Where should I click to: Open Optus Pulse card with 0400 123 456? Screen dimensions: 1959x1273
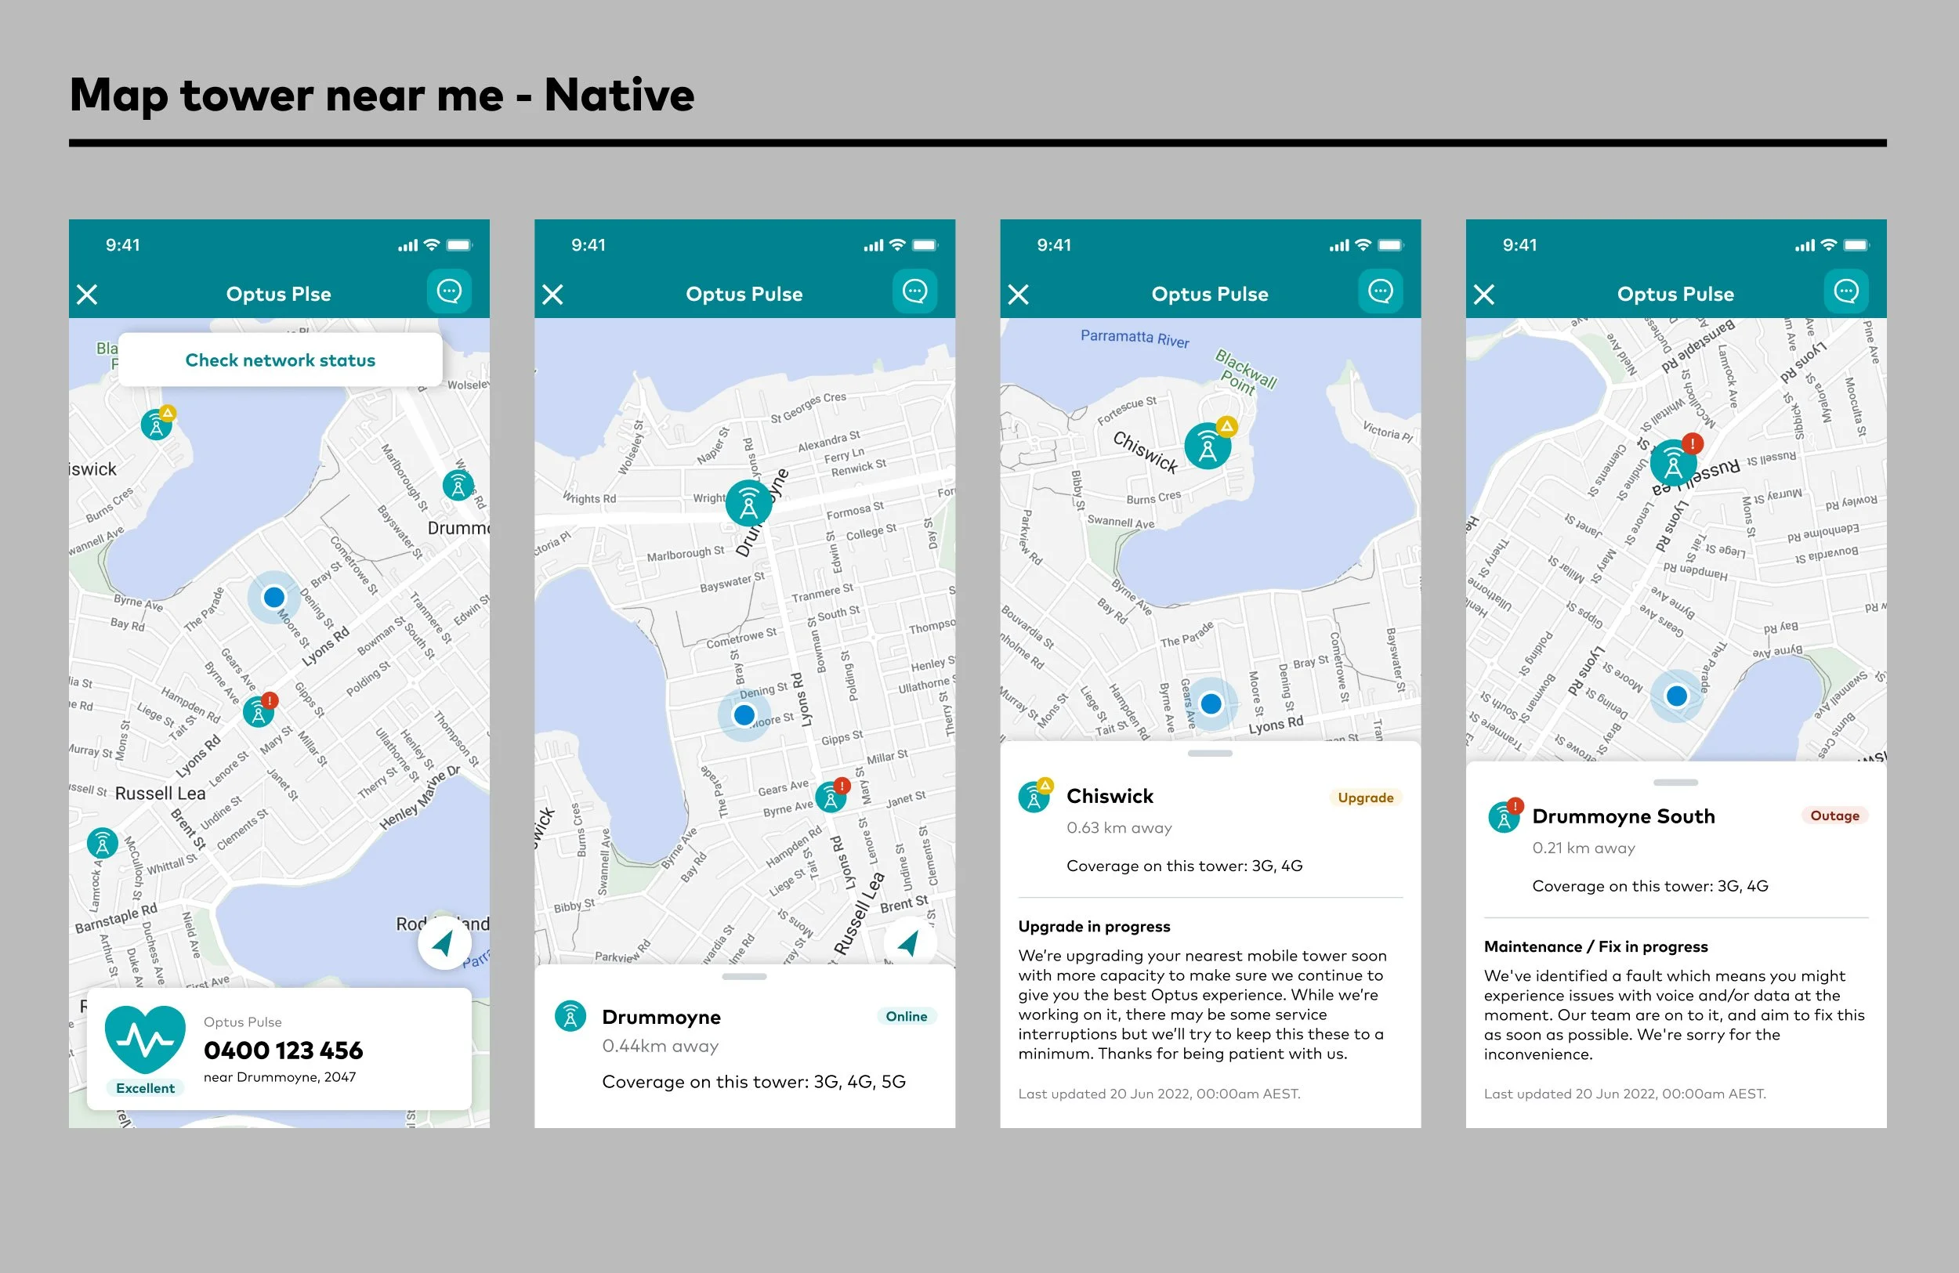[279, 1049]
